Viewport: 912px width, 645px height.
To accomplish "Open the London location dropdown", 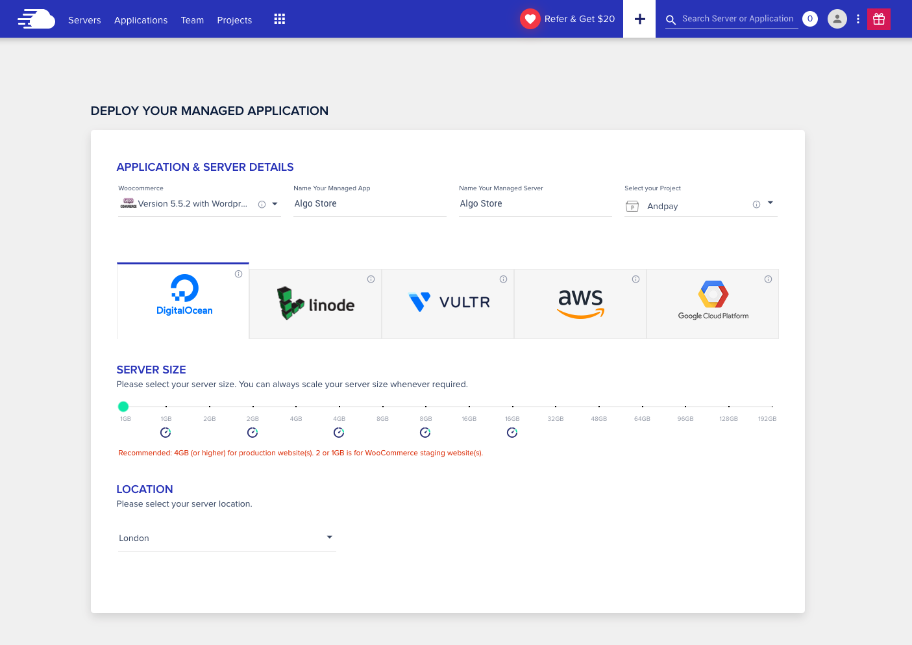I will point(226,538).
